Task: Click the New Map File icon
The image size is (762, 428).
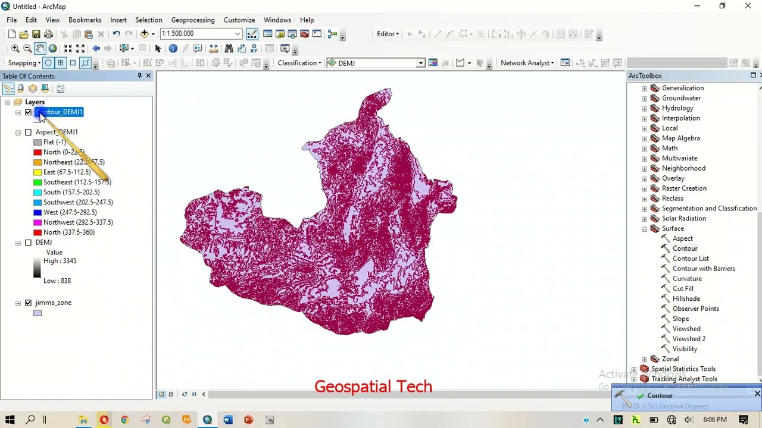Action: 11,34
